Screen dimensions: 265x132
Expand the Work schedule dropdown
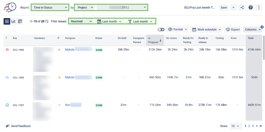coord(206,29)
